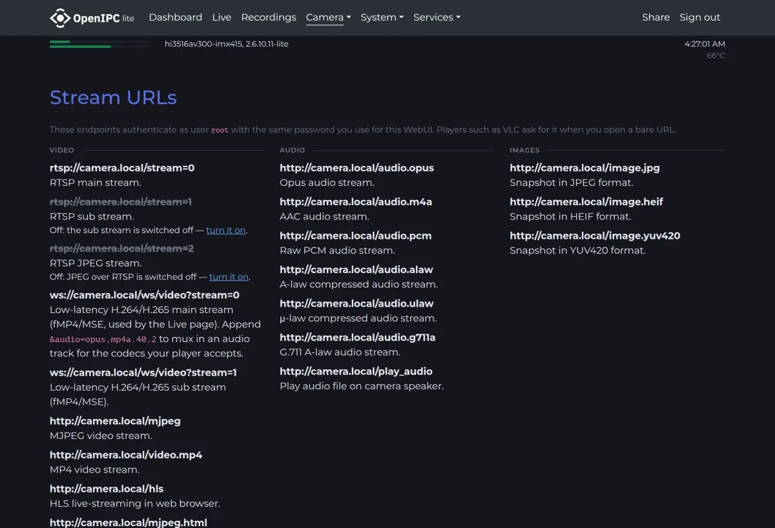Click the 66°C temperature reading

pos(716,56)
